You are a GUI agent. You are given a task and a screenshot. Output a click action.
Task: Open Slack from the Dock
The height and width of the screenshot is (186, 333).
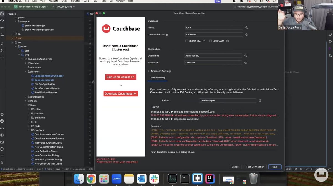pyautogui.click(x=154, y=179)
